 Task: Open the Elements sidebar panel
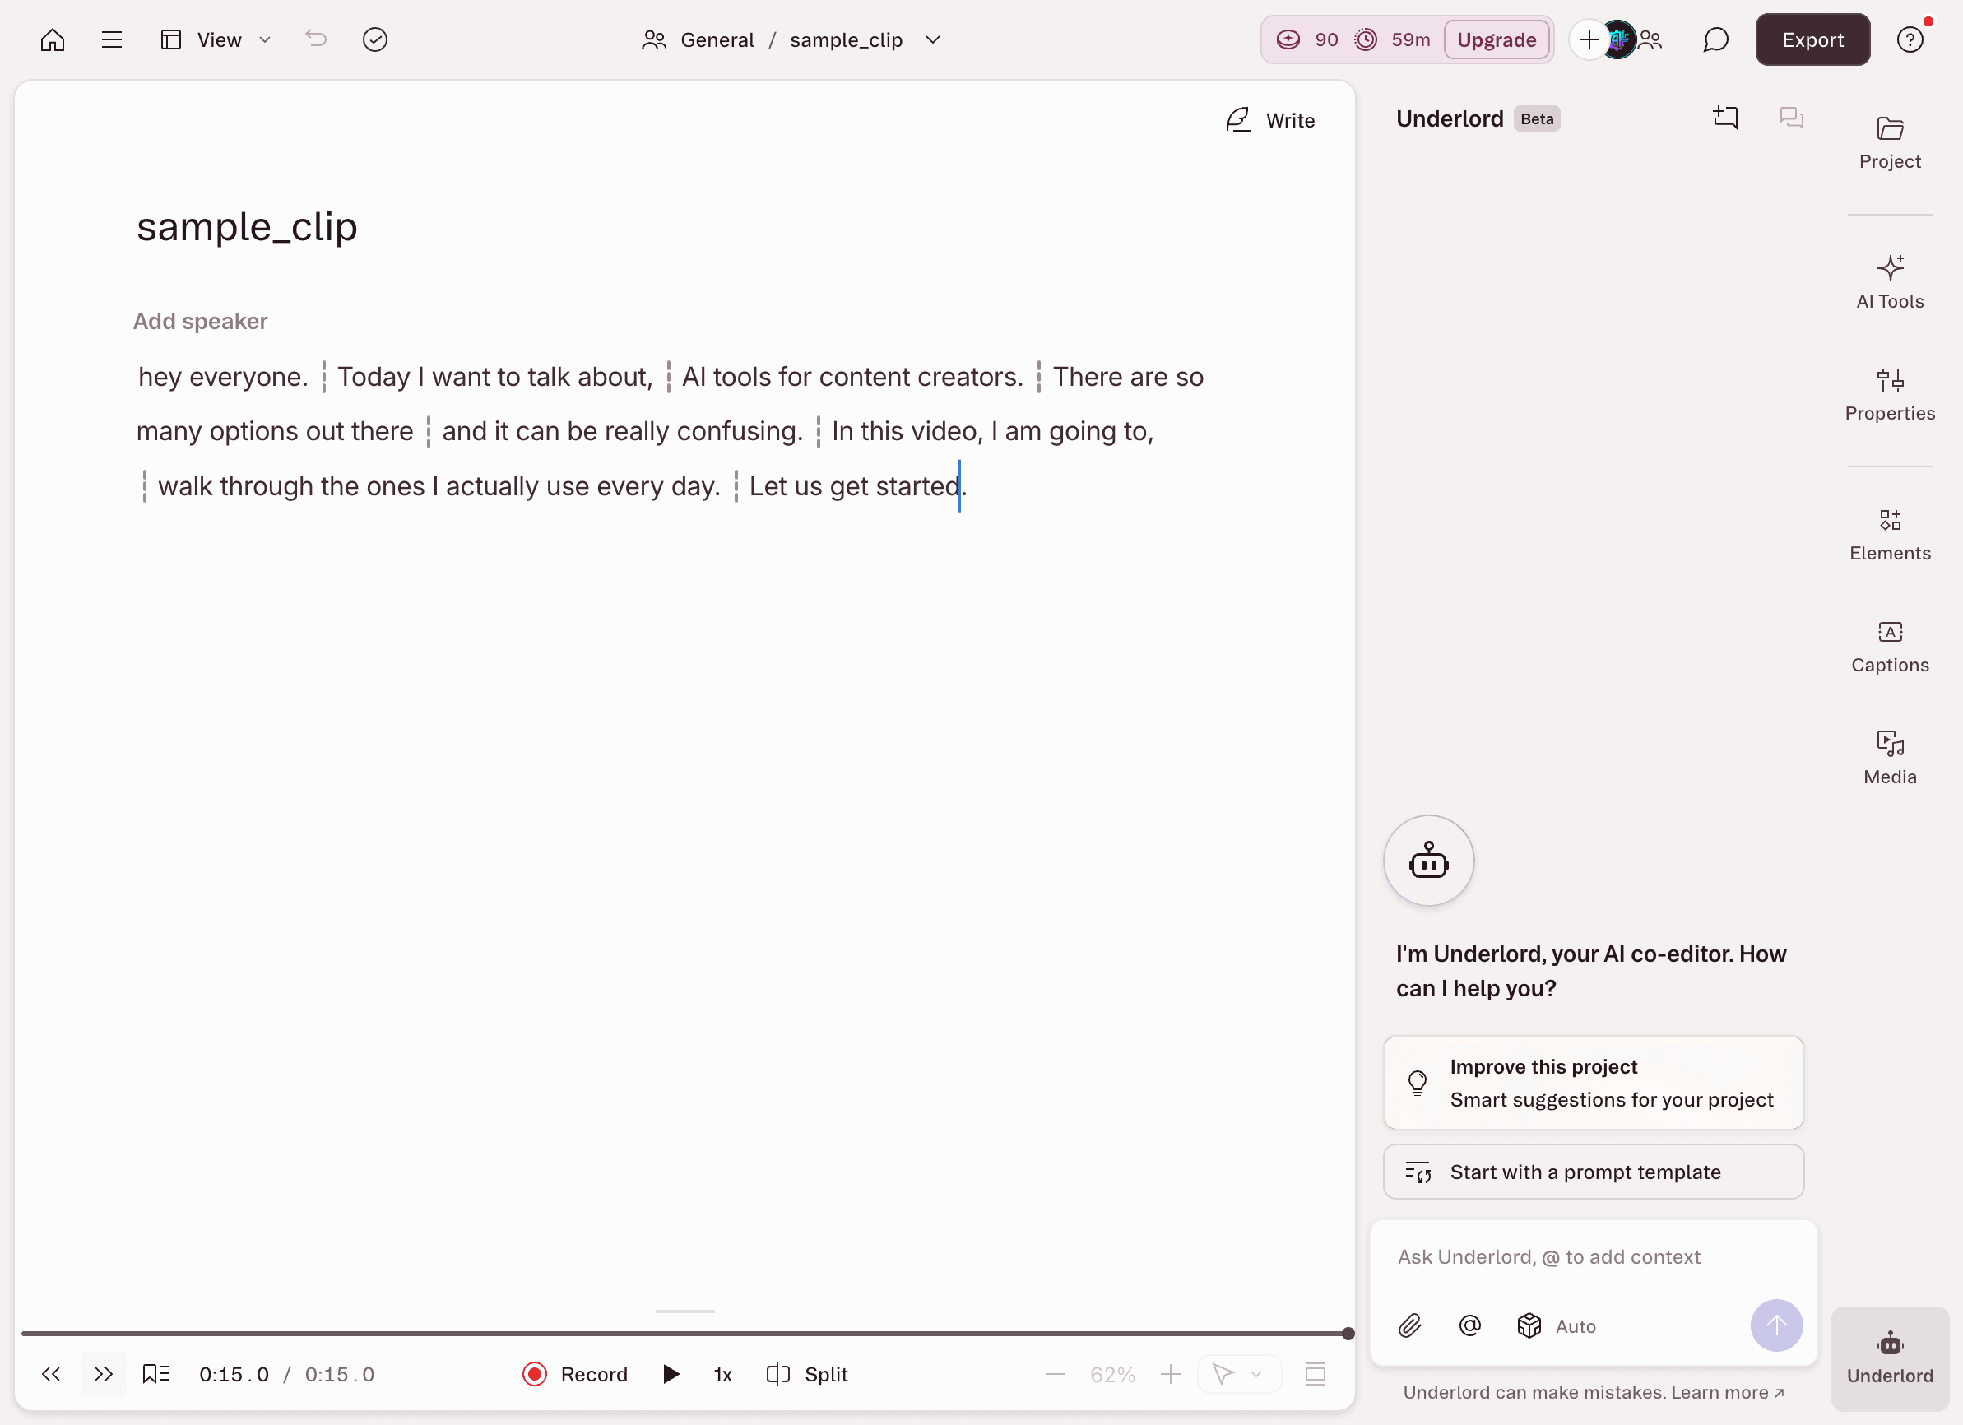pos(1890,534)
